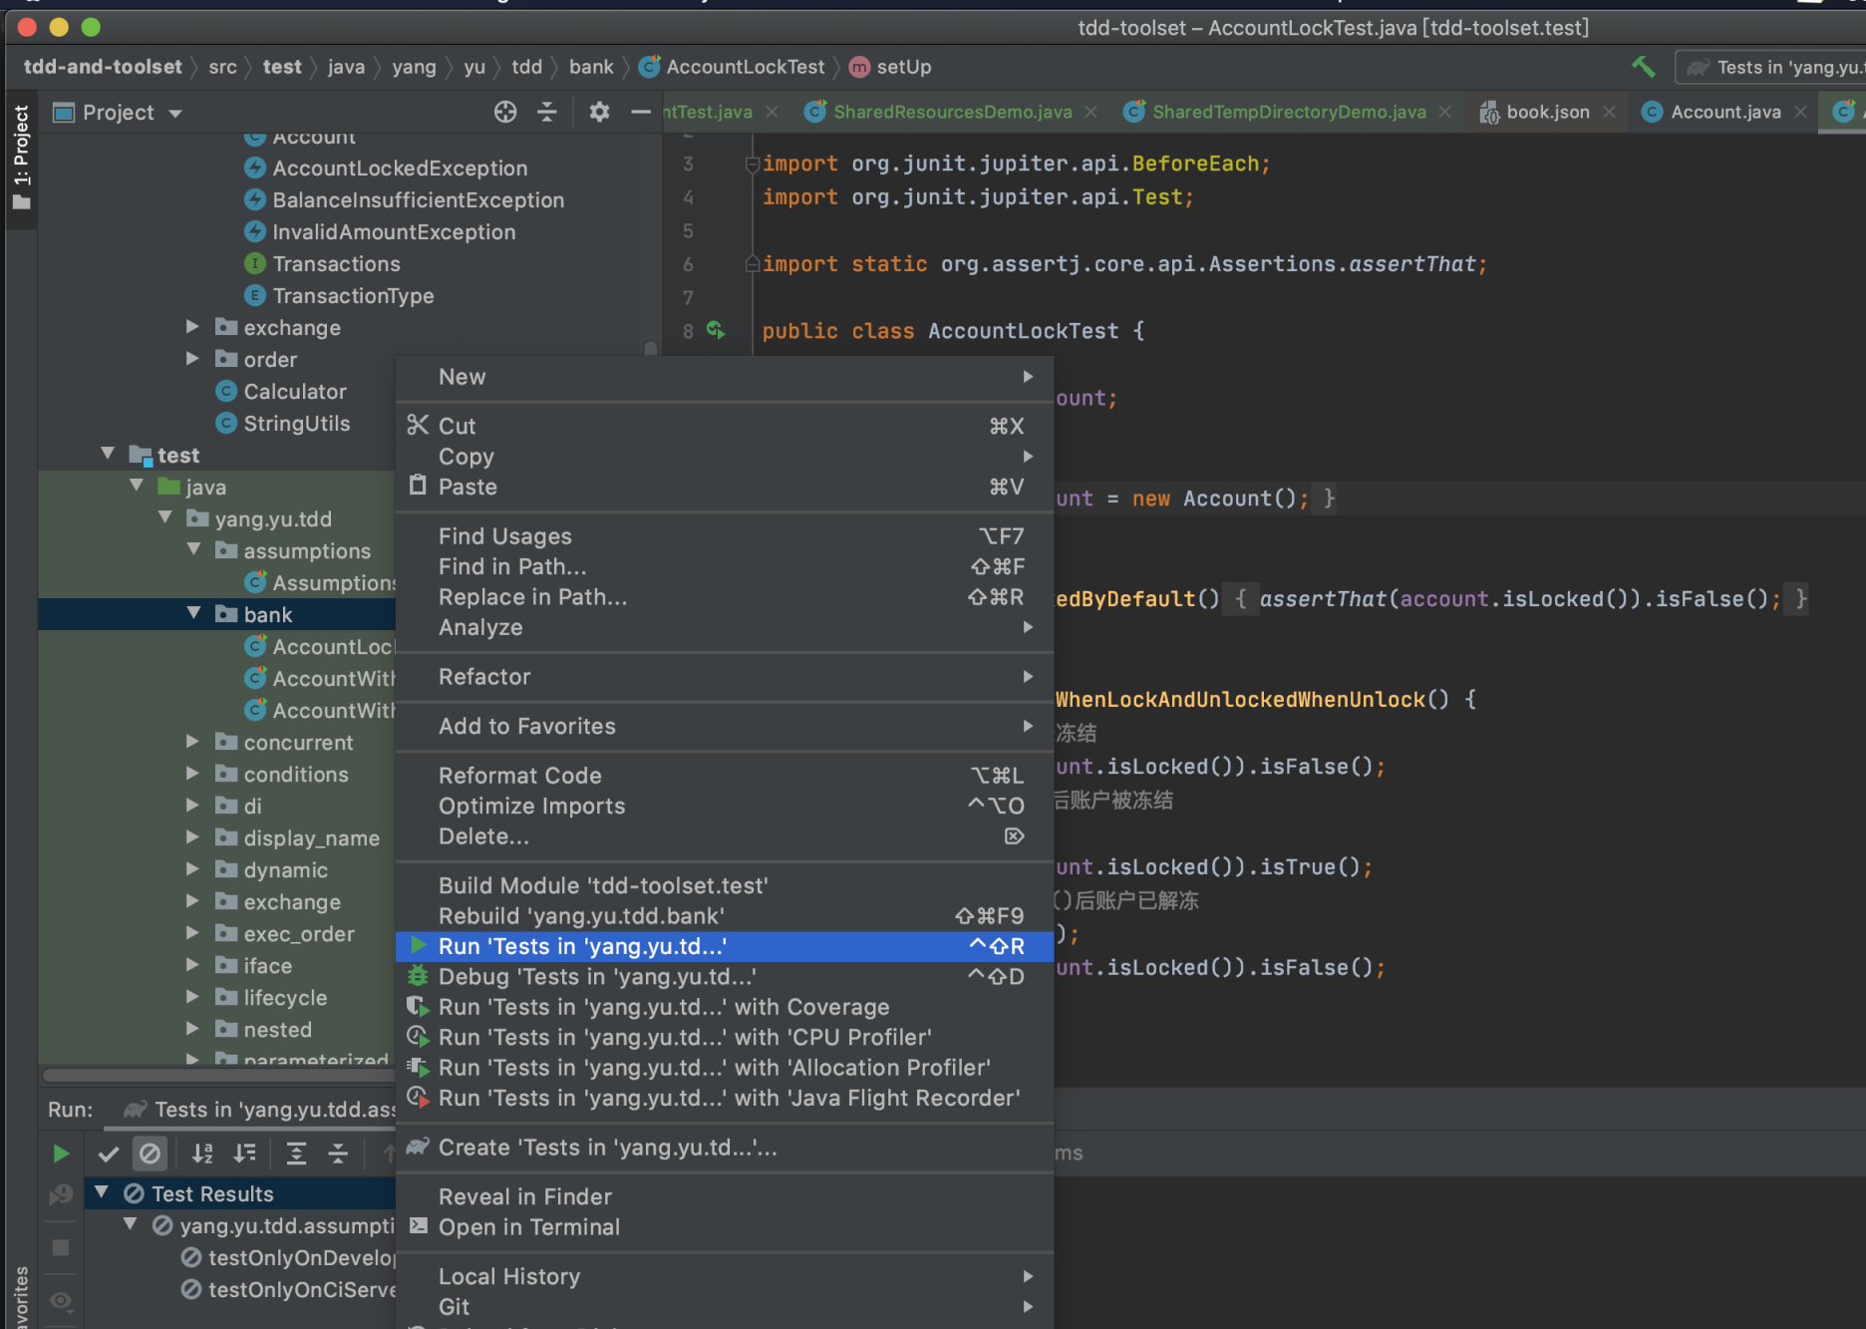Expand all test results in the Run toolbar
Image resolution: width=1866 pixels, height=1329 pixels.
click(296, 1154)
